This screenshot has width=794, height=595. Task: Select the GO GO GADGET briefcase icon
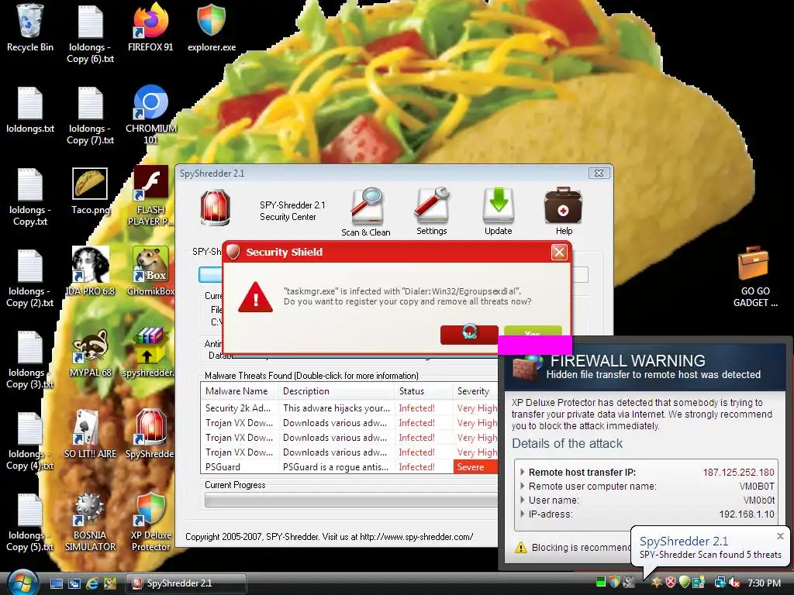point(755,277)
